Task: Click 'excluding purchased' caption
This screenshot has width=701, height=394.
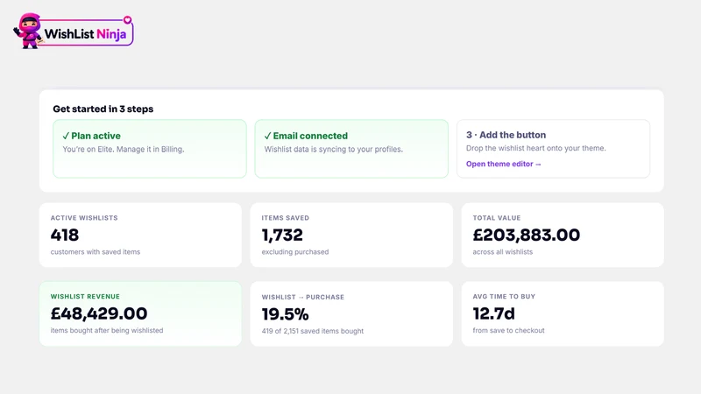Action: [295, 252]
